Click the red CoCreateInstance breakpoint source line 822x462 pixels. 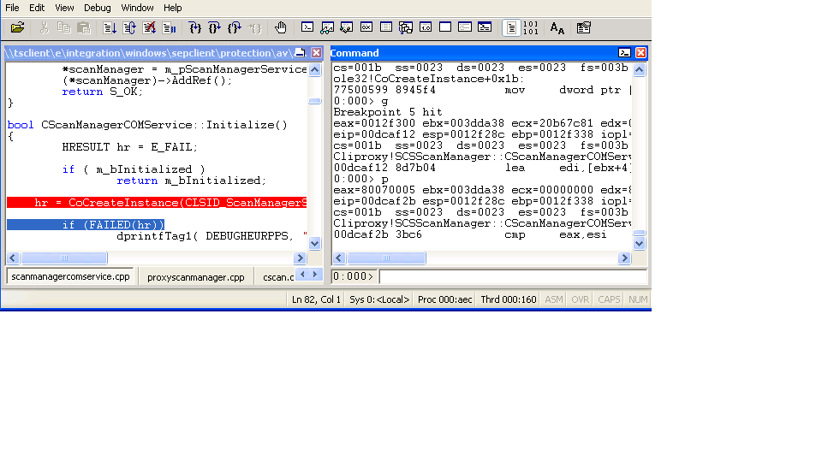(157, 203)
